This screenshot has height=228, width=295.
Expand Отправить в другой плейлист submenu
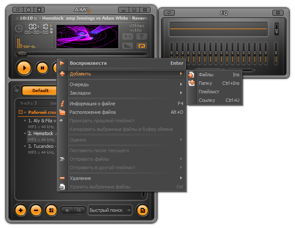tap(121, 167)
